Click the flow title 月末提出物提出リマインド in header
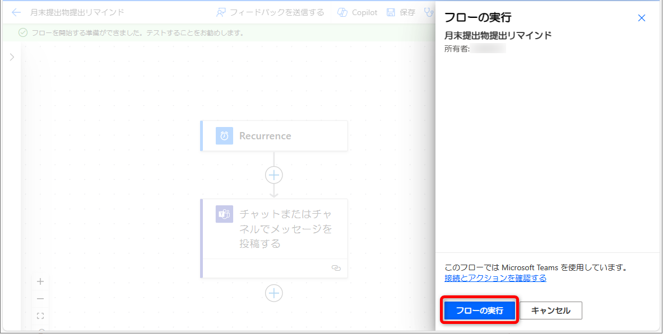The width and height of the screenshot is (663, 334). 77,12
